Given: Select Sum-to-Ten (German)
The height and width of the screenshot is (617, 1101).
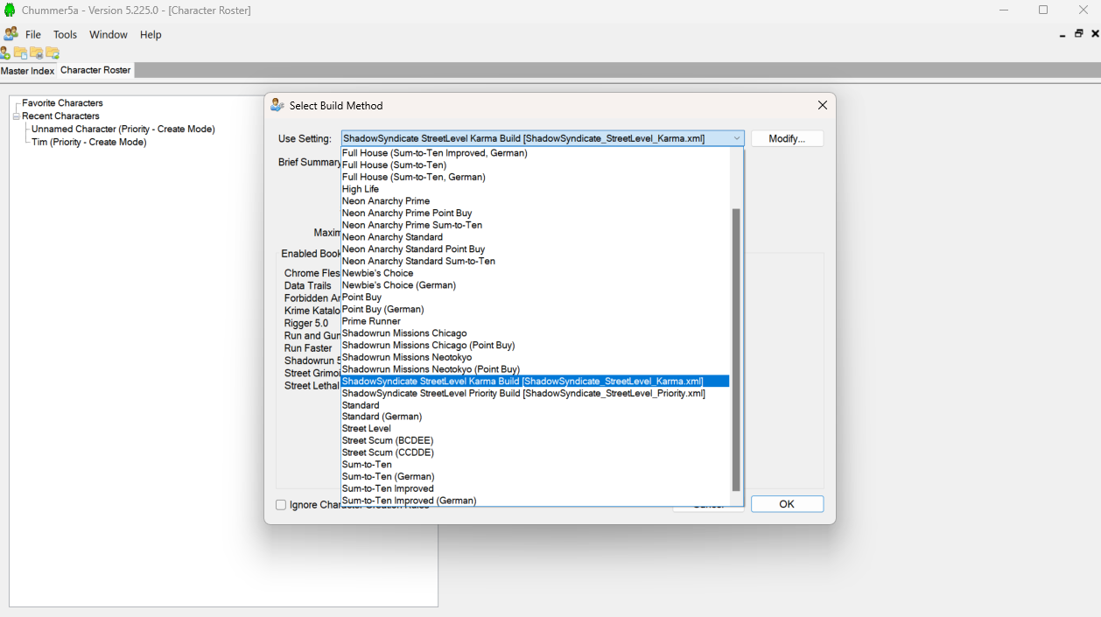Looking at the screenshot, I should pos(535,477).
